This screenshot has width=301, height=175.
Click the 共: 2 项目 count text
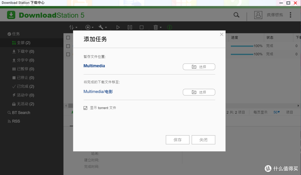(237, 112)
